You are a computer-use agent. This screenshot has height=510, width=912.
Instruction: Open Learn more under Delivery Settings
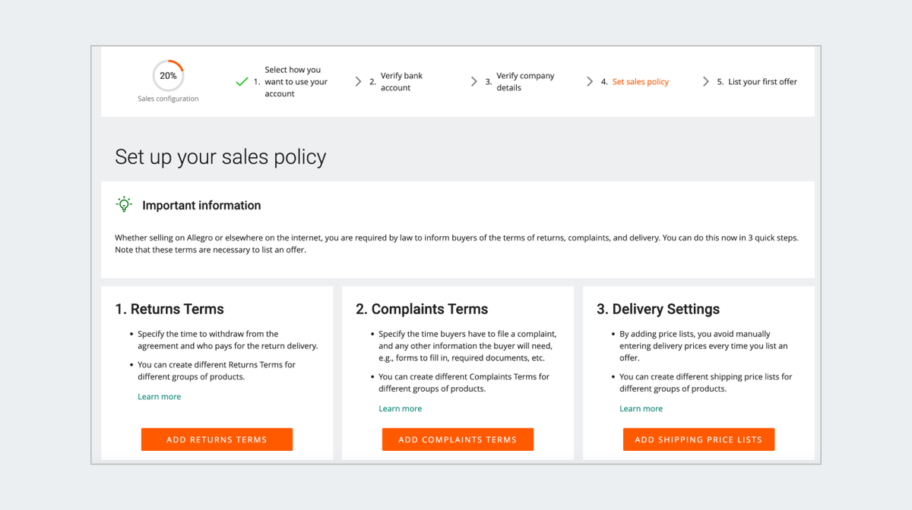[x=641, y=409]
